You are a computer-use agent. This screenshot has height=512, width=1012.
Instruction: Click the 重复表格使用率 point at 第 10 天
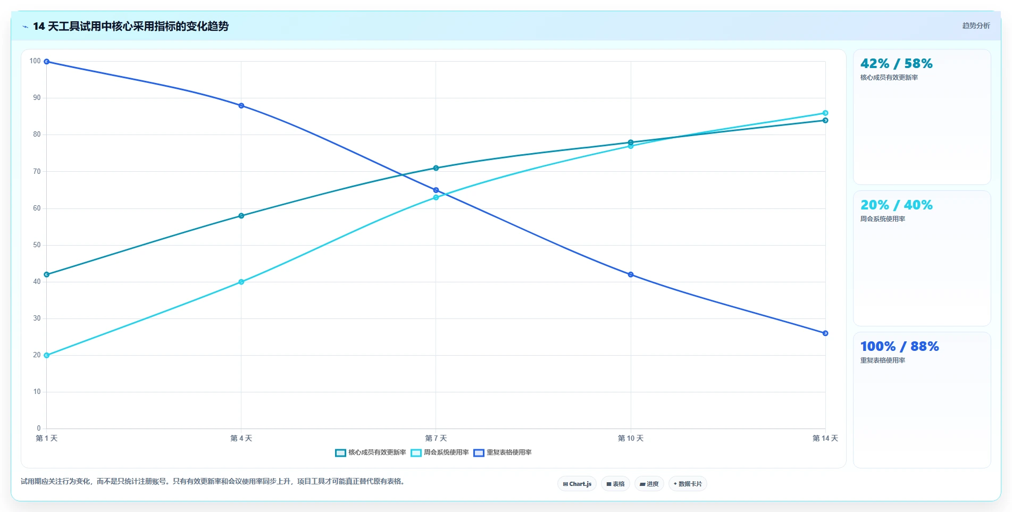[x=631, y=275]
